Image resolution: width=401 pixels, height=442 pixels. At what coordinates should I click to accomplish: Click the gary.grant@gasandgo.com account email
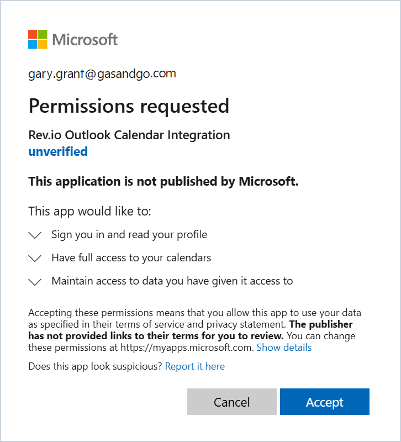(x=102, y=73)
